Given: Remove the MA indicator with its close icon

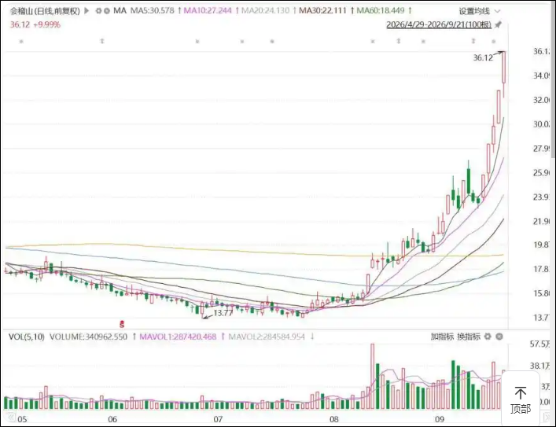Looking at the screenshot, I should point(107,11).
